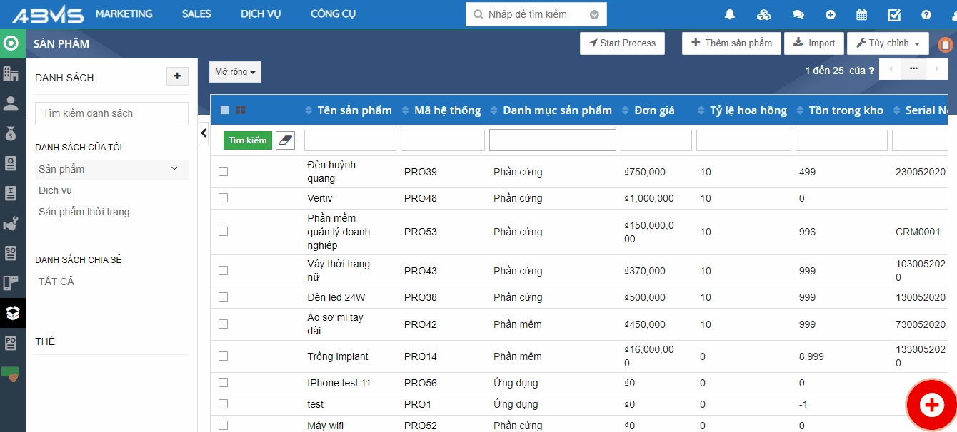Screen dimensions: 957x432
Task: Check the Váy thời trang nữ row checkbox
Action: (223, 271)
